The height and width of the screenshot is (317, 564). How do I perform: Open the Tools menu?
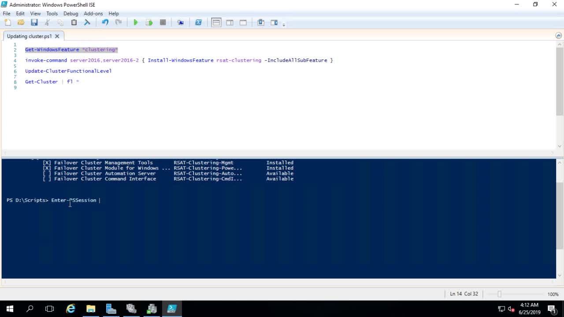pyautogui.click(x=52, y=14)
